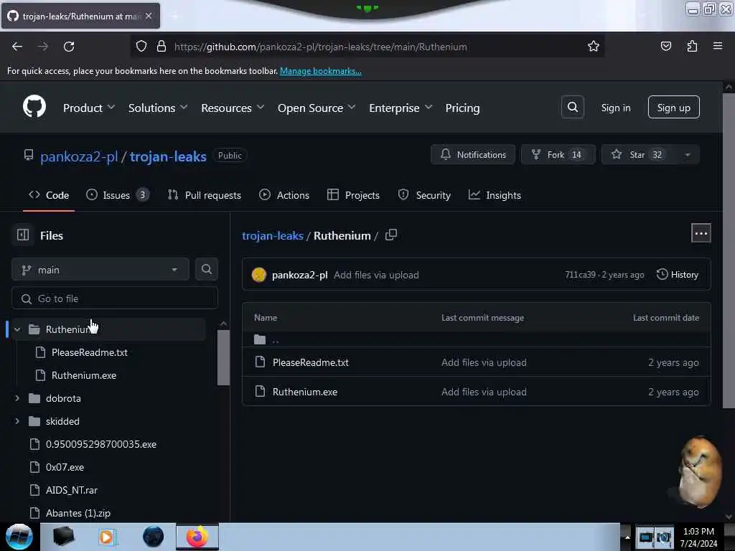The width and height of the screenshot is (735, 551).
Task: Click the search branches magnifier button
Action: pyautogui.click(x=206, y=270)
